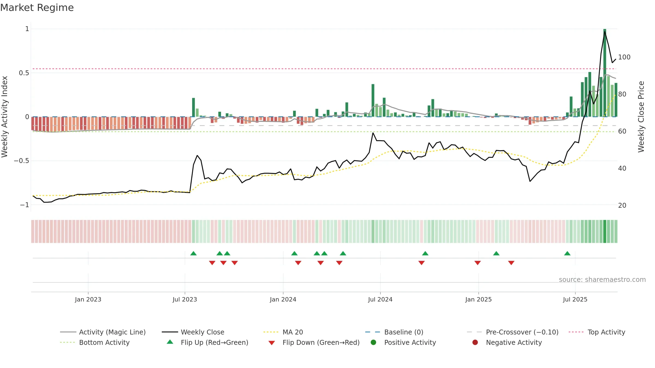Click the Positive Activity legend entry
This screenshot has width=655, height=368.
tap(403, 342)
